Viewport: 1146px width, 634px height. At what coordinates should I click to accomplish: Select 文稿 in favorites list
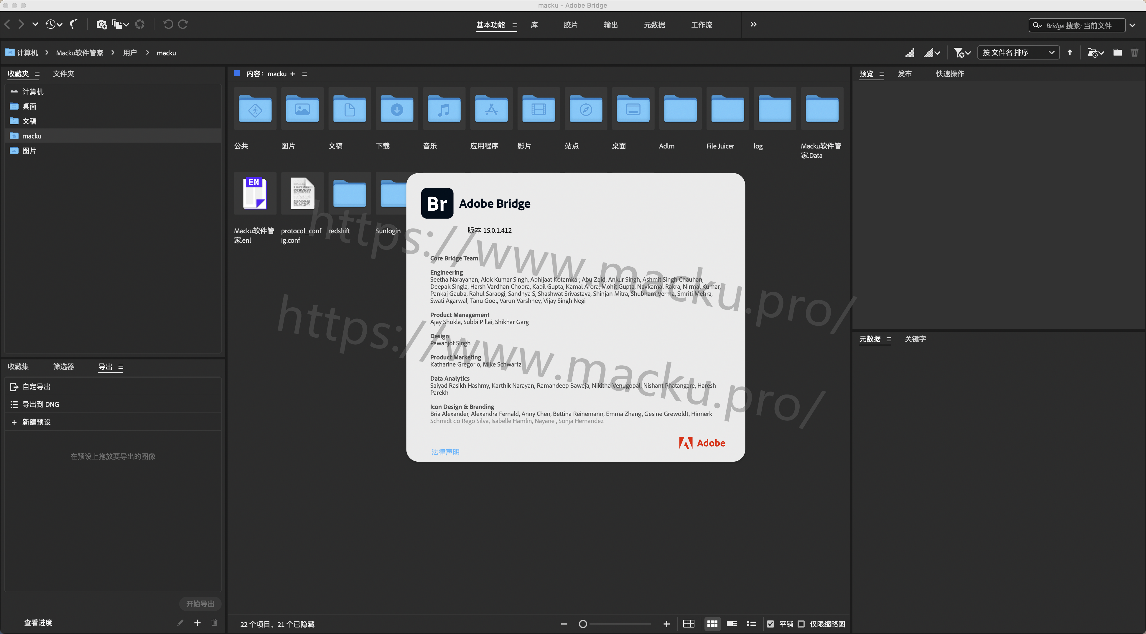click(x=113, y=121)
